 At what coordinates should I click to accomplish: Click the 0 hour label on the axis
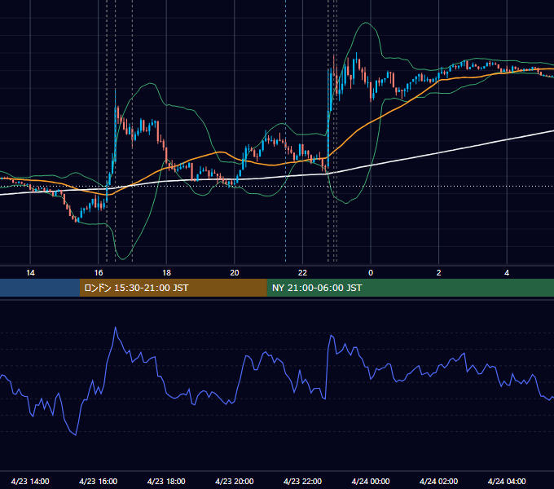[371, 273]
